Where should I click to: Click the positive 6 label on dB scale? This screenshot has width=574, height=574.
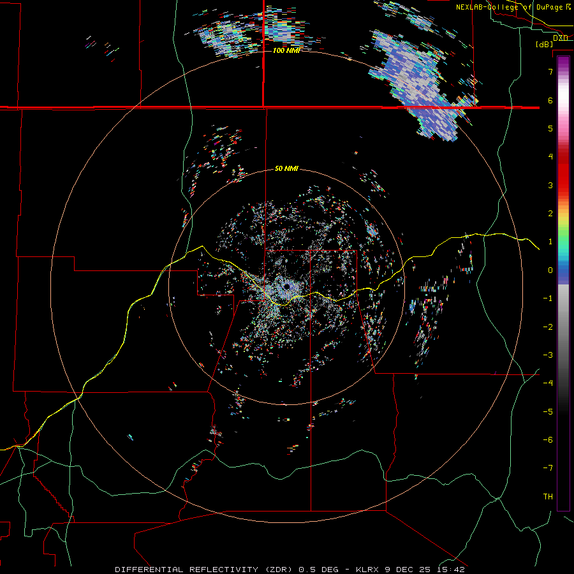click(550, 100)
